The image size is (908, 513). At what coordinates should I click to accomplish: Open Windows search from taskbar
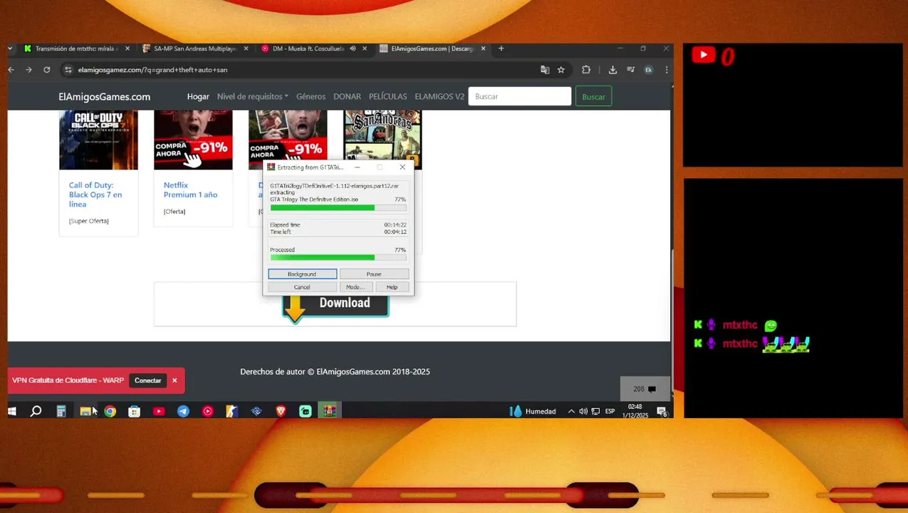[36, 411]
